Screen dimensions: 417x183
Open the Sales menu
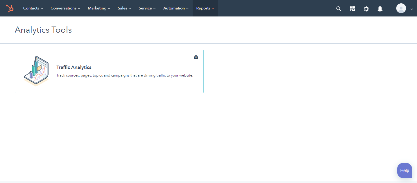[124, 8]
